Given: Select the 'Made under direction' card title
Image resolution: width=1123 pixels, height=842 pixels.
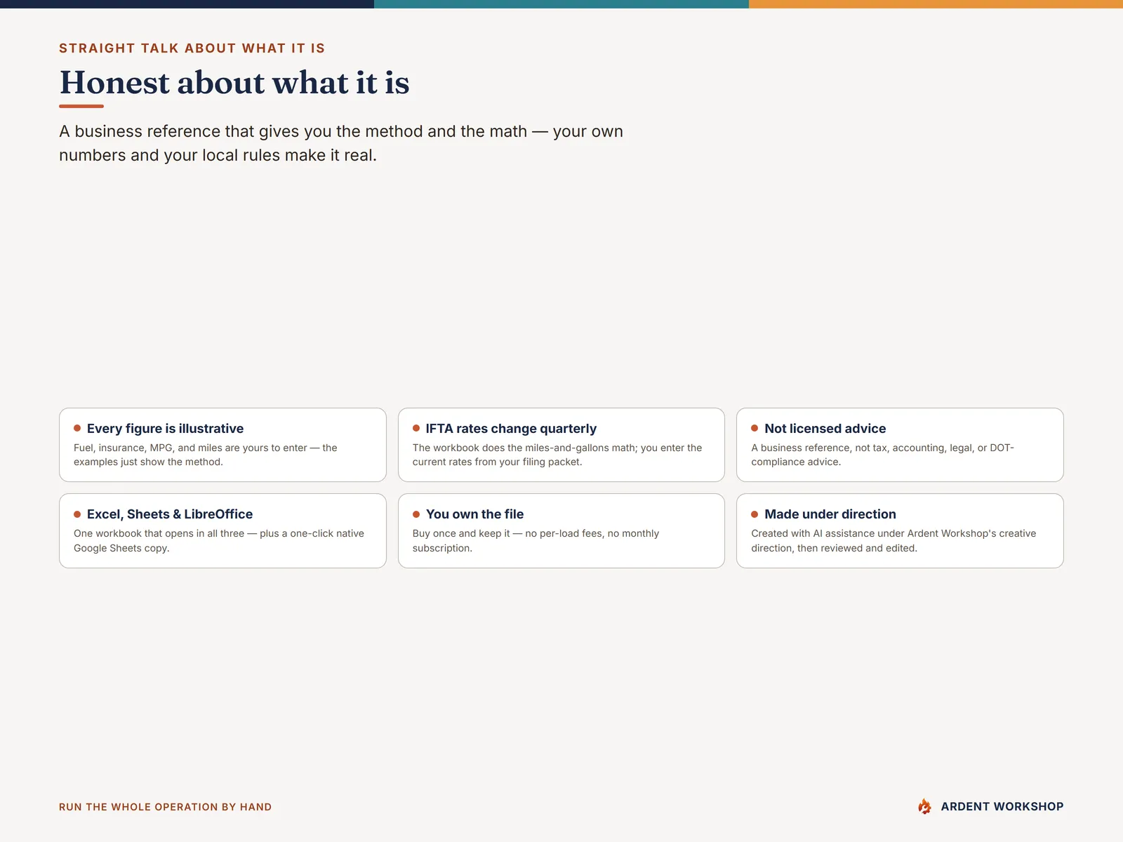Looking at the screenshot, I should 830,514.
